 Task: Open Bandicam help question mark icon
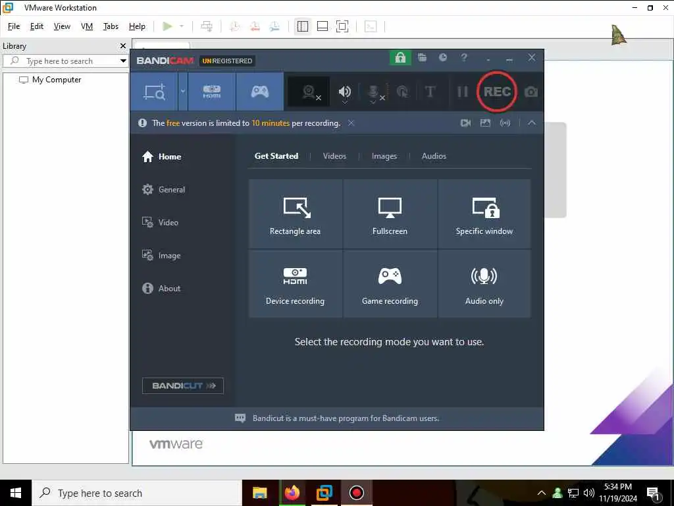click(x=464, y=57)
